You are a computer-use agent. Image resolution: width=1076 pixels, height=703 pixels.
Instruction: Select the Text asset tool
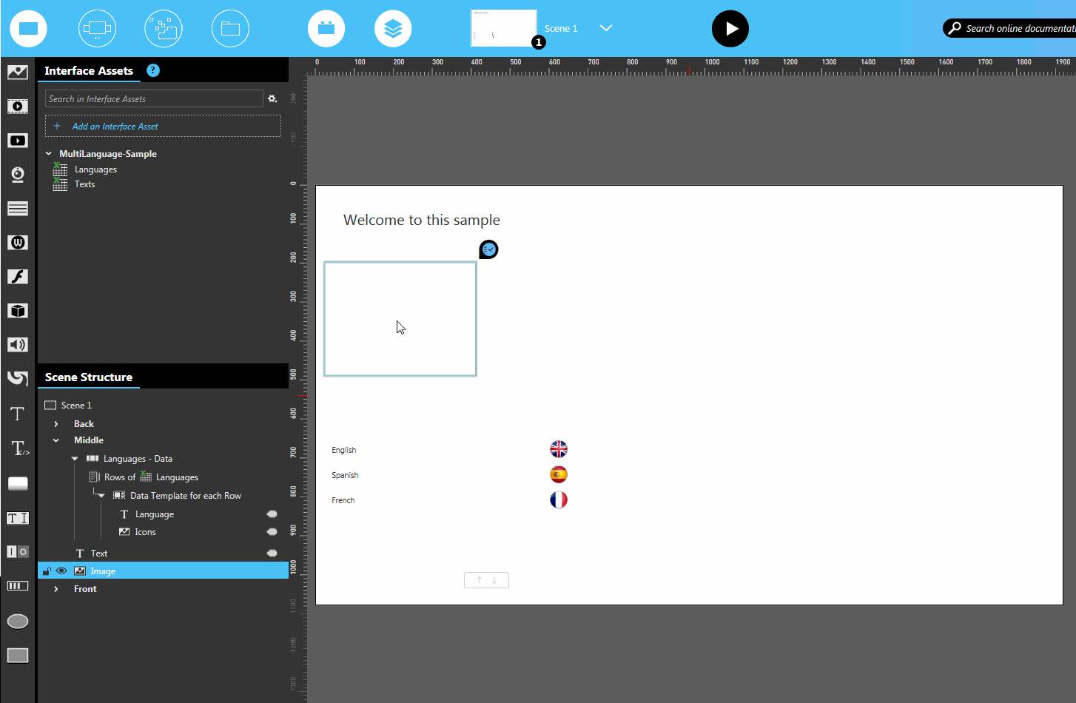[x=18, y=414]
